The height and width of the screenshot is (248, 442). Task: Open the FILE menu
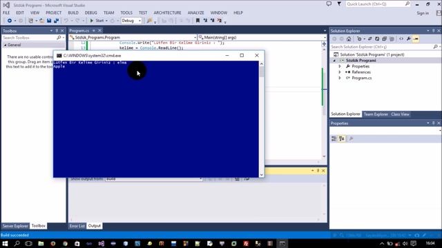point(6,12)
